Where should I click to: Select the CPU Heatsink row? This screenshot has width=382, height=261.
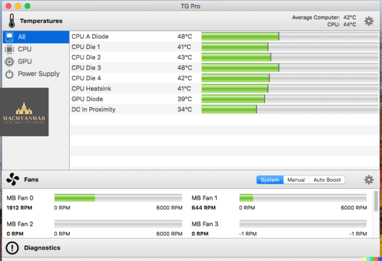(224, 89)
